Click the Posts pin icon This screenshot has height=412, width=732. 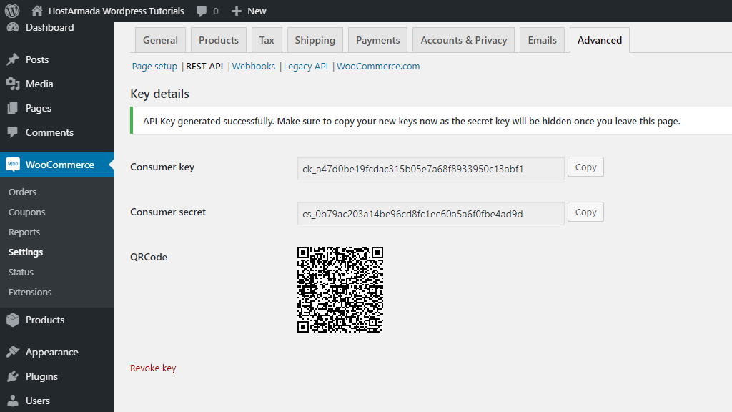tap(14, 59)
